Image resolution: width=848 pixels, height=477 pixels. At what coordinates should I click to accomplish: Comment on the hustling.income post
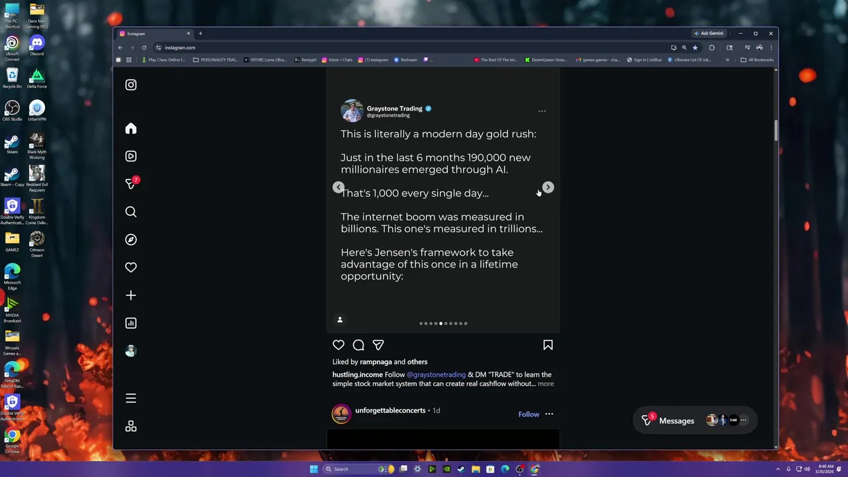(x=358, y=345)
